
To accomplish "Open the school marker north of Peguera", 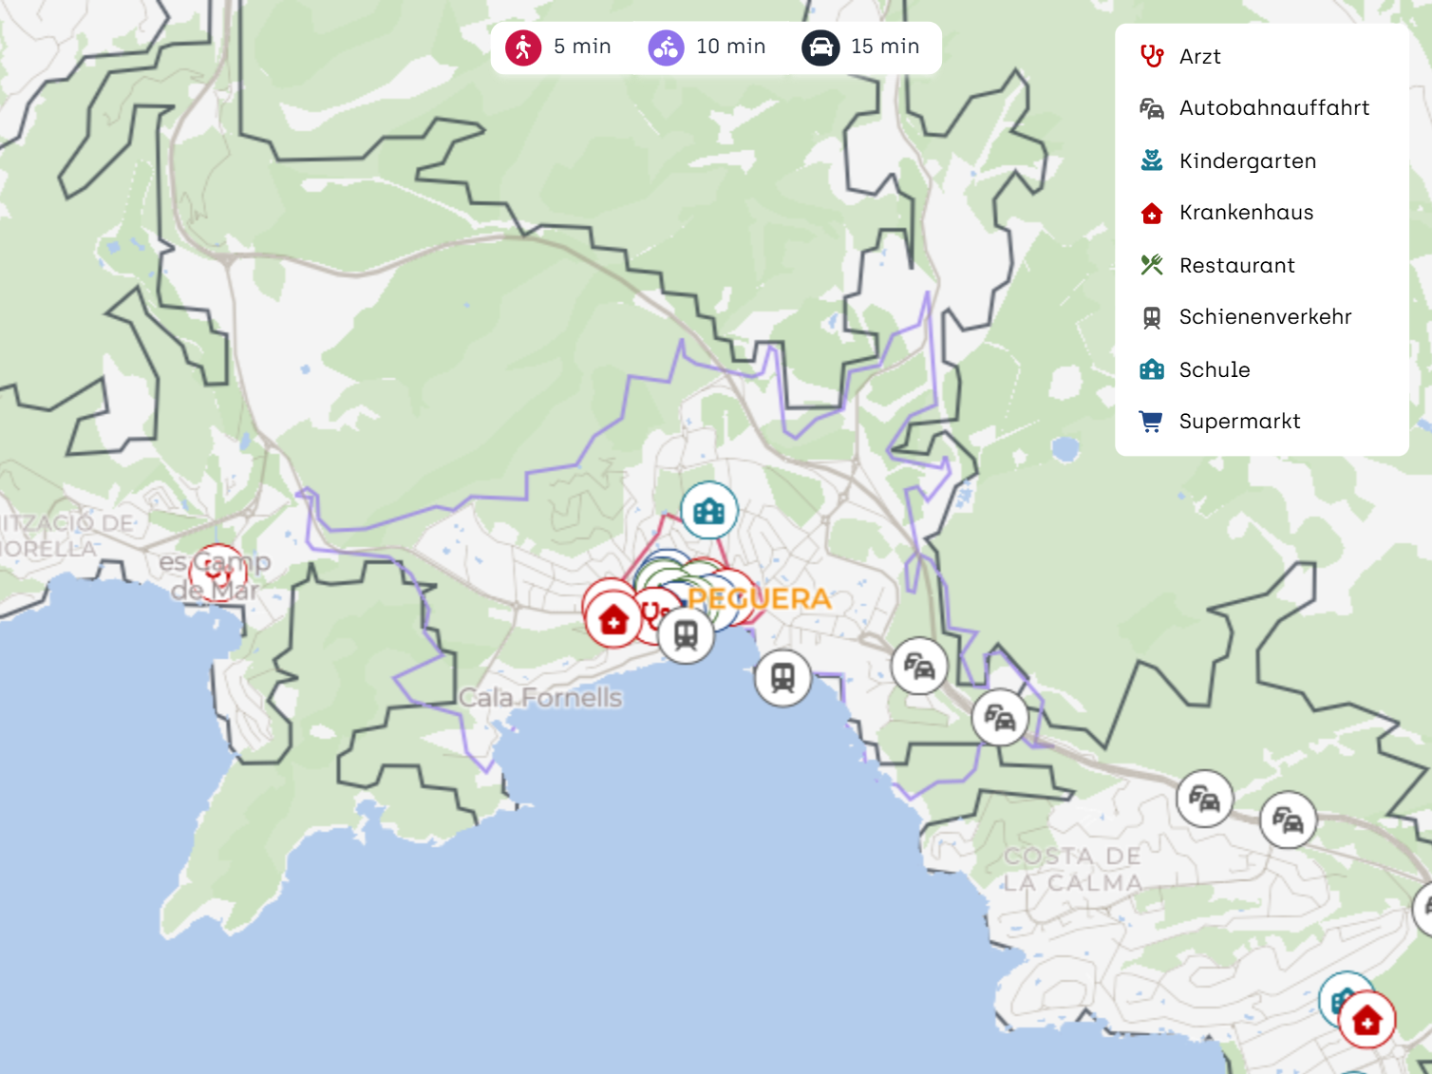I will point(709,511).
